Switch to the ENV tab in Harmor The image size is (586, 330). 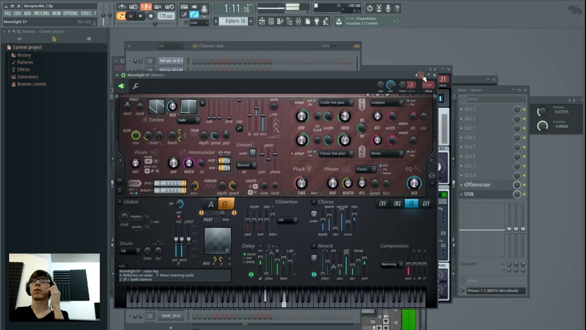click(382, 203)
